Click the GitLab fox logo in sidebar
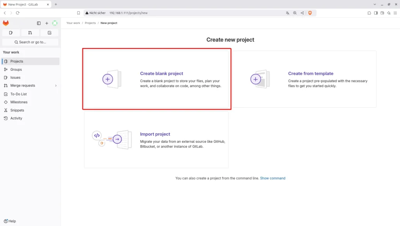 (x=6, y=23)
